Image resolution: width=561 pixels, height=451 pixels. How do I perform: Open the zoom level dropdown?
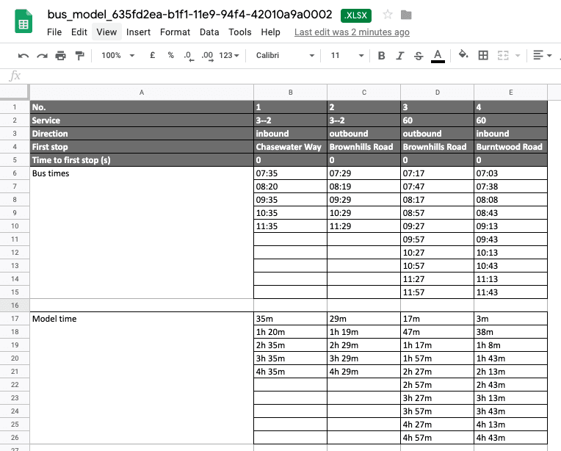(117, 56)
